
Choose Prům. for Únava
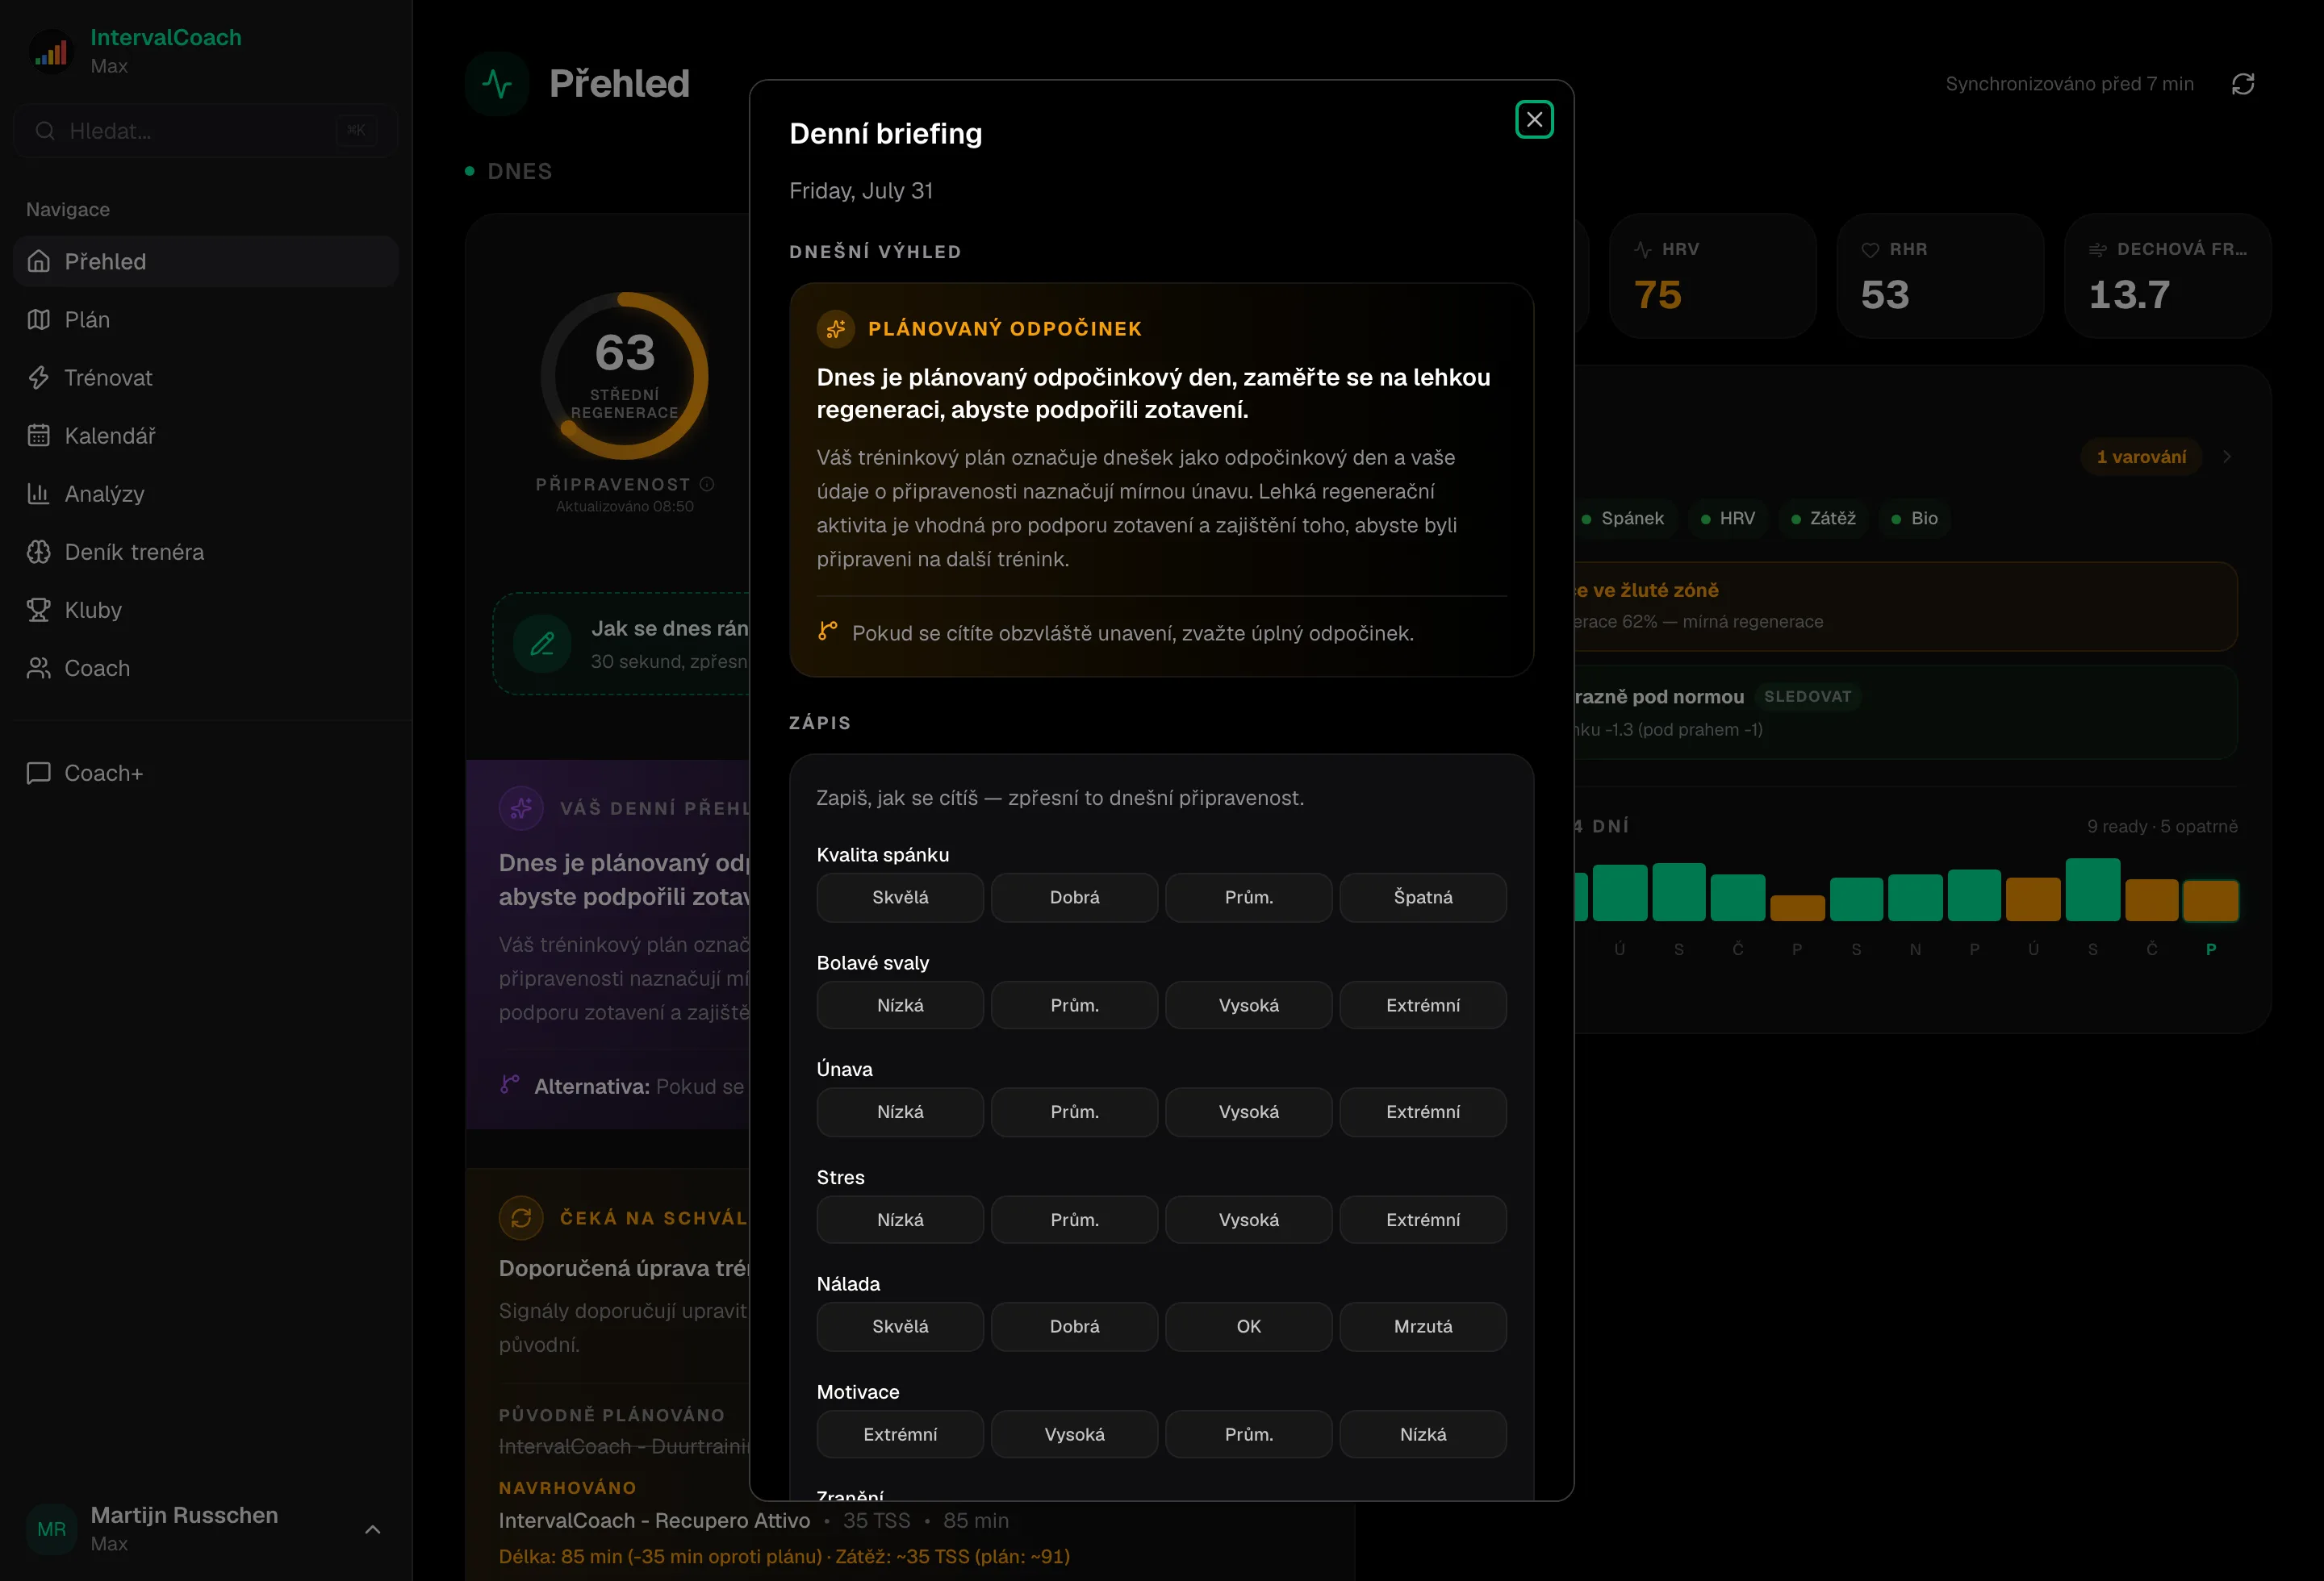(1075, 1112)
